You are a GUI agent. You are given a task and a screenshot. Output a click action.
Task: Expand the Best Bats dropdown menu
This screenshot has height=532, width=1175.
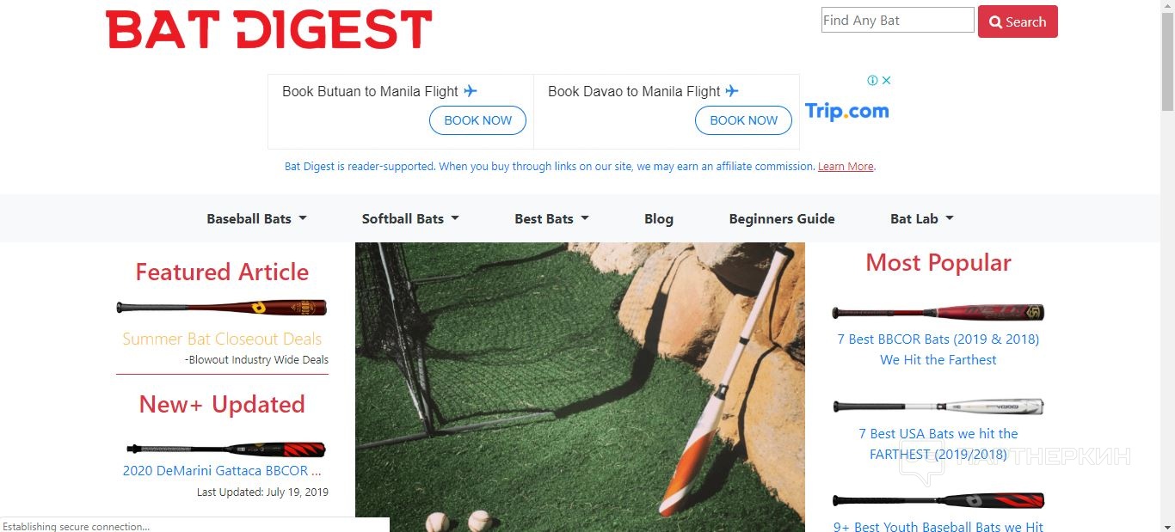[x=551, y=218]
